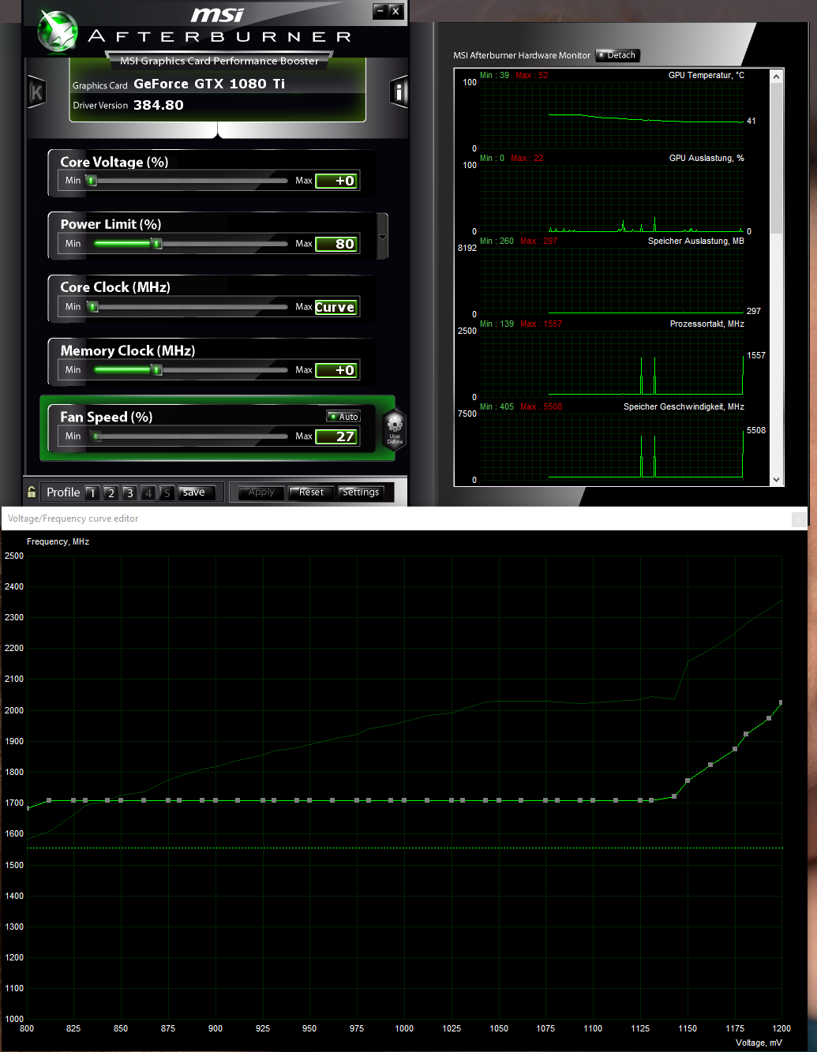Viewport: 817px width, 1052px height.
Task: Minimize the Afterburner main window
Action: click(x=380, y=11)
